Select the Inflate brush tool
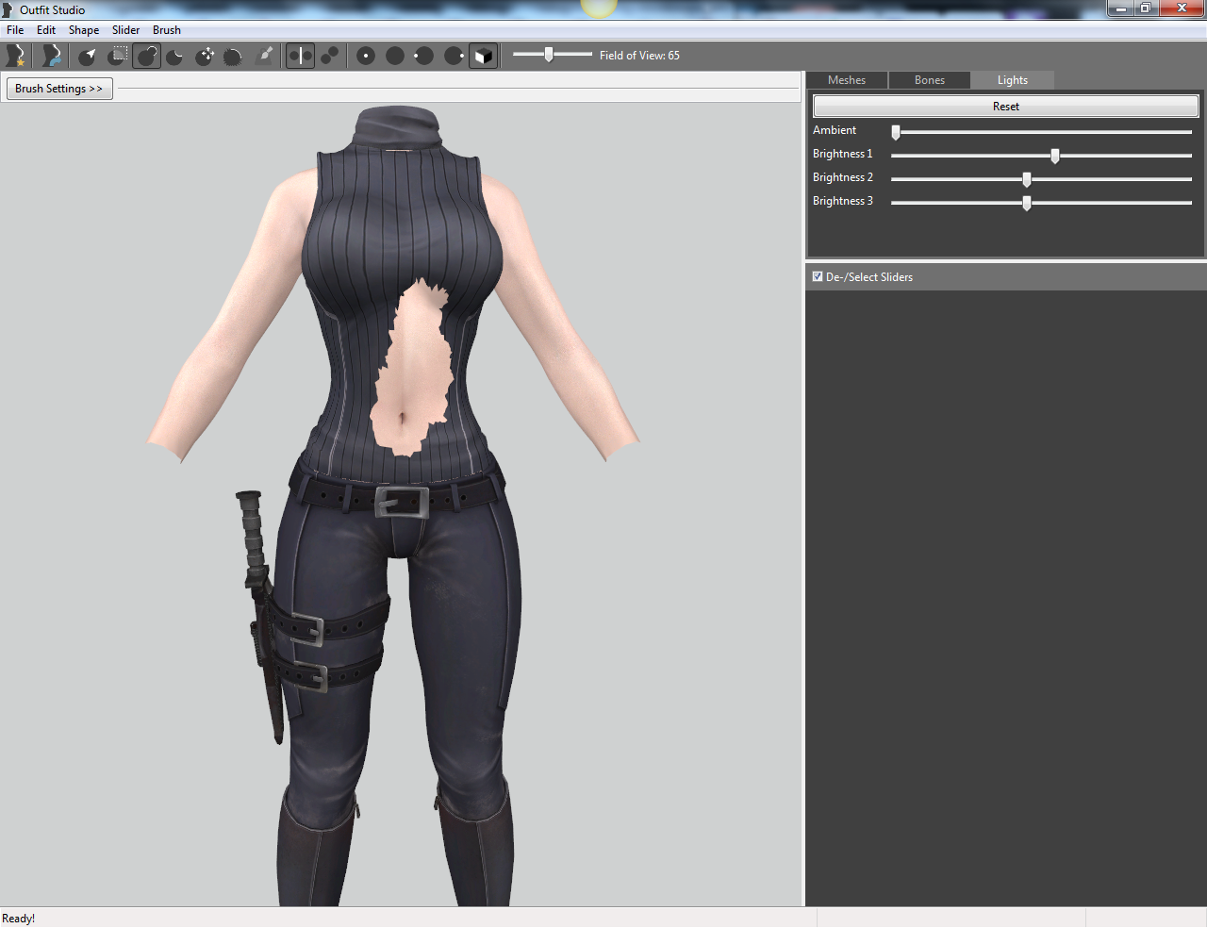Image resolution: width=1207 pixels, height=928 pixels. [146, 56]
